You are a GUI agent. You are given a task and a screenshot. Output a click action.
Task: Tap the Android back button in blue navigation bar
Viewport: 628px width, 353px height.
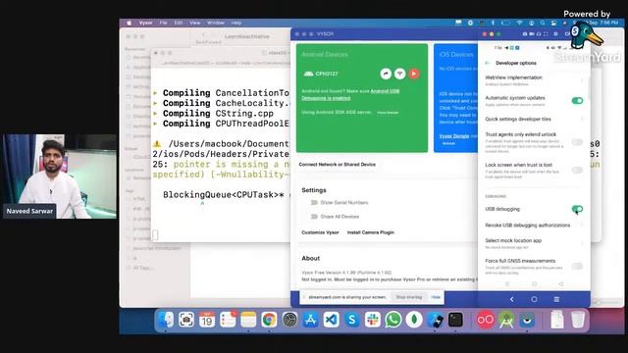coord(512,299)
